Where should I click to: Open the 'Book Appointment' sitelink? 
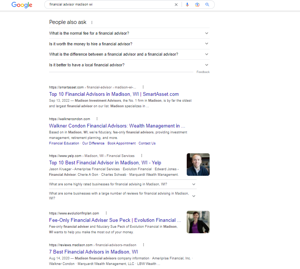pos(121,143)
